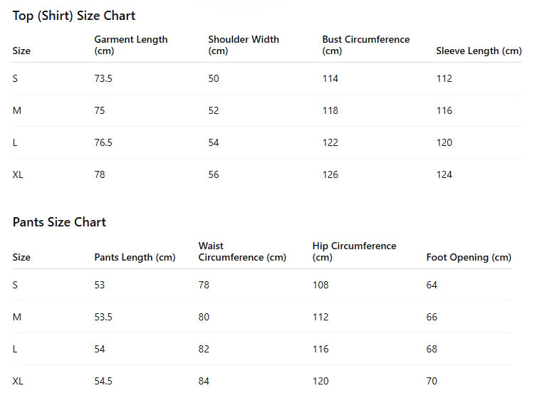Click the 116 sleeve length value
Viewport: 557px width, 403px height.
(444, 110)
